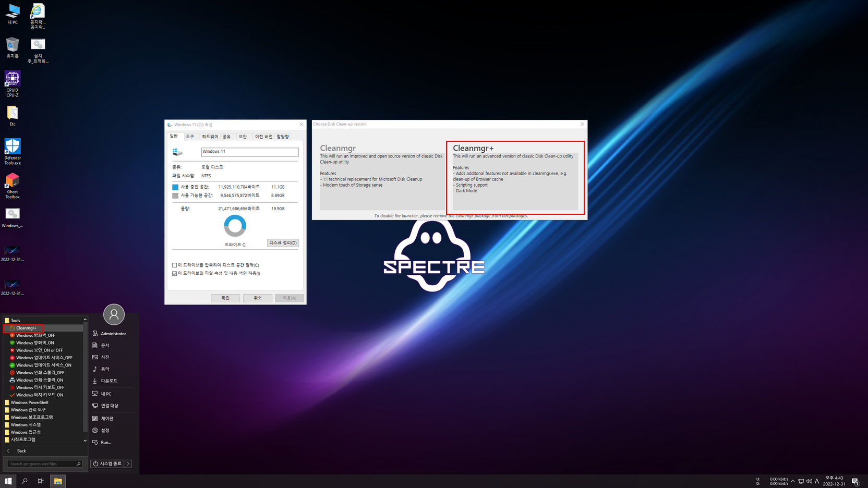The width and height of the screenshot is (868, 488).
Task: Click the drive name field containing Windows 11
Action: (x=250, y=152)
